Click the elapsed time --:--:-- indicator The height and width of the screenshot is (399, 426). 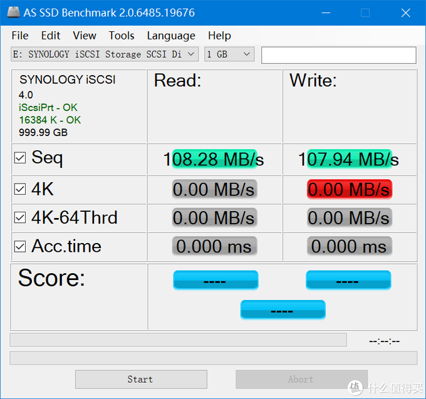[385, 341]
